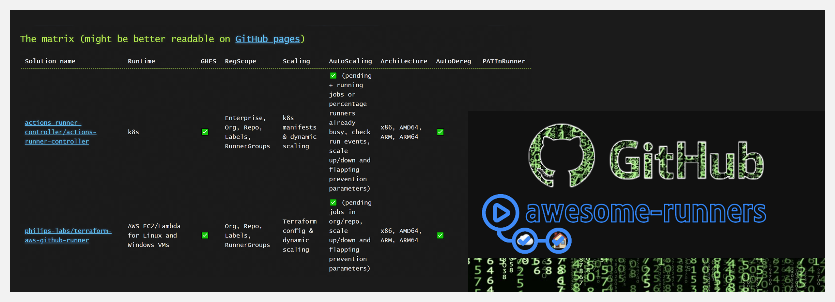Click AutoScaling checkmark before 'pending jobs in org/repo'
The image size is (835, 302).
coord(333,202)
